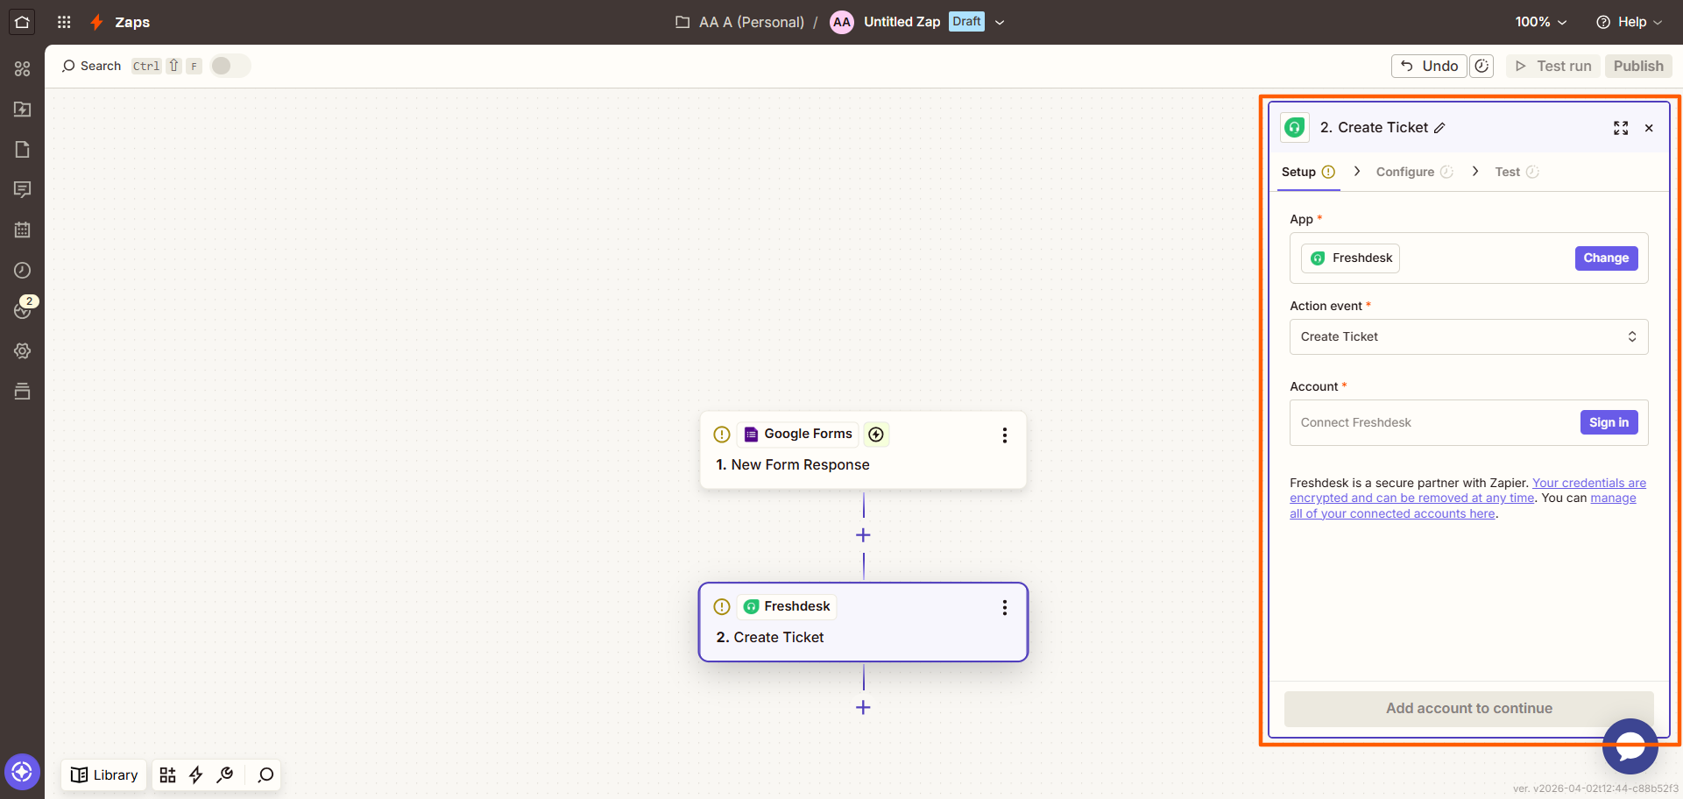1683x799 pixels.
Task: Open the 100% zoom dropdown
Action: tap(1540, 22)
